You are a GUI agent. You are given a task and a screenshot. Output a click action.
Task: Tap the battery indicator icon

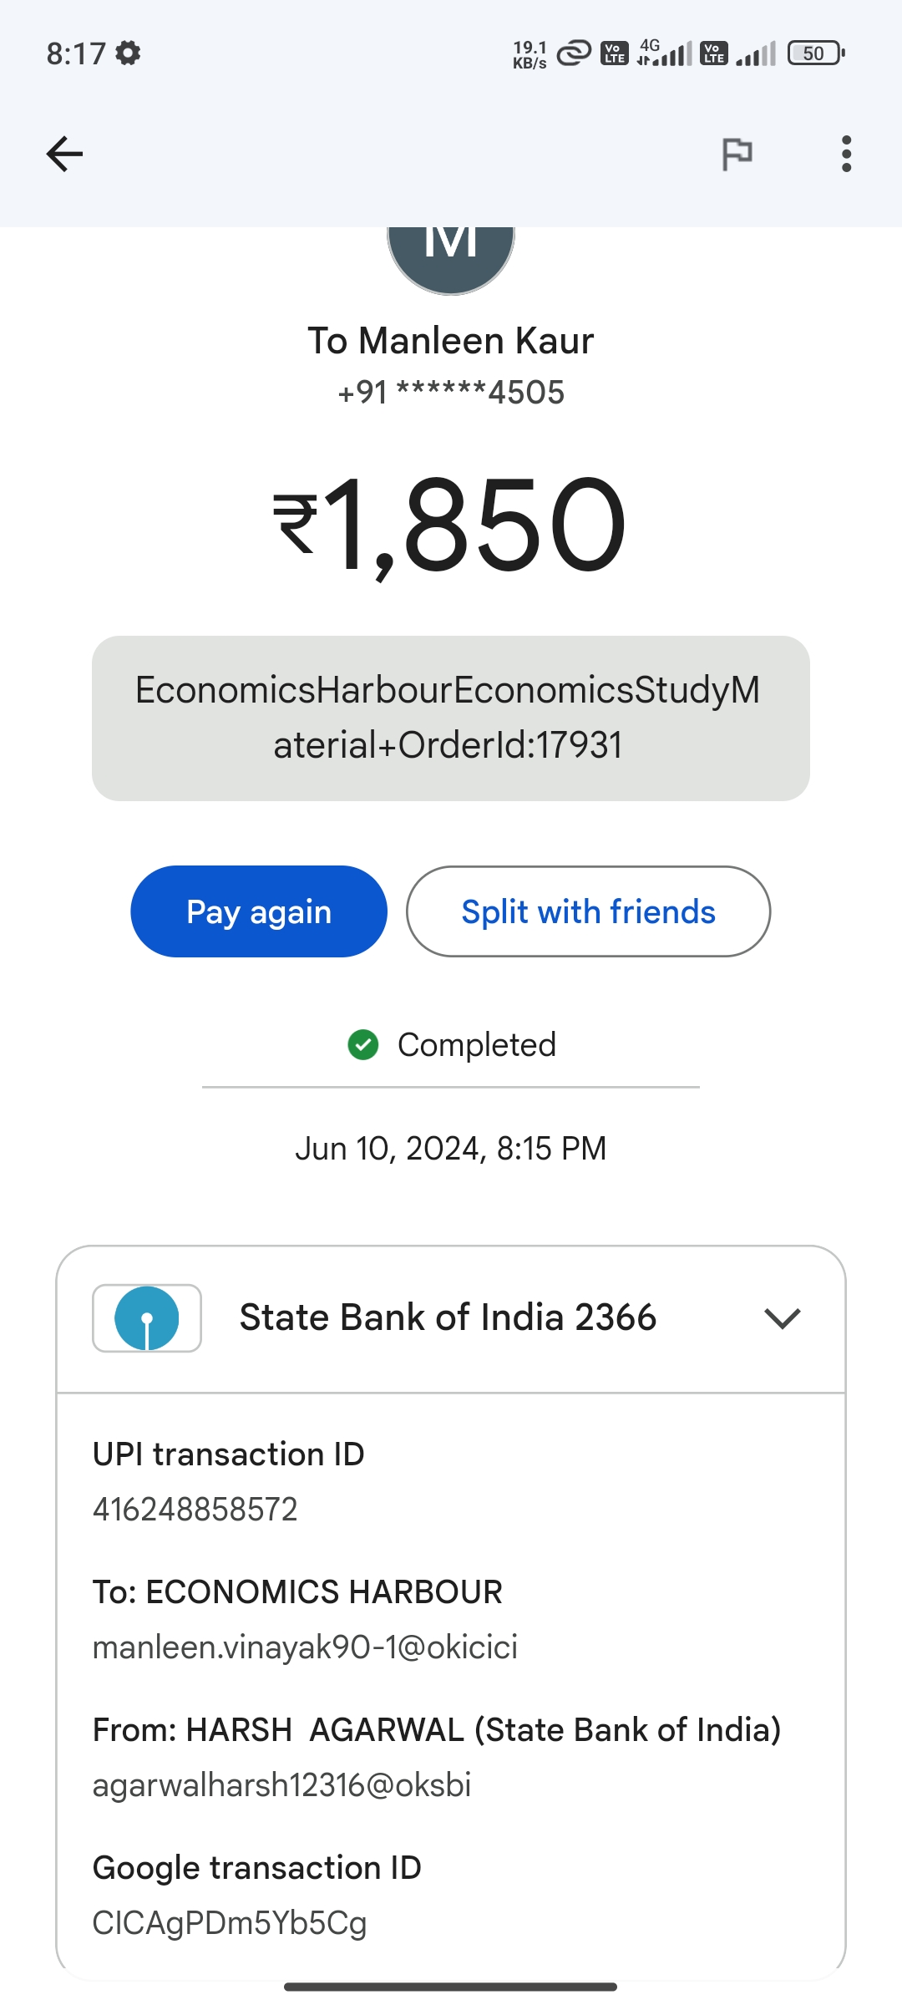[x=816, y=53]
